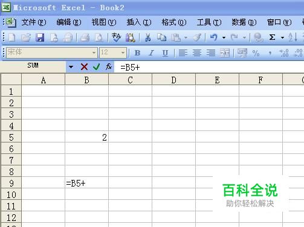Open the 工具(T) menu
304x227 pixels.
209,22
